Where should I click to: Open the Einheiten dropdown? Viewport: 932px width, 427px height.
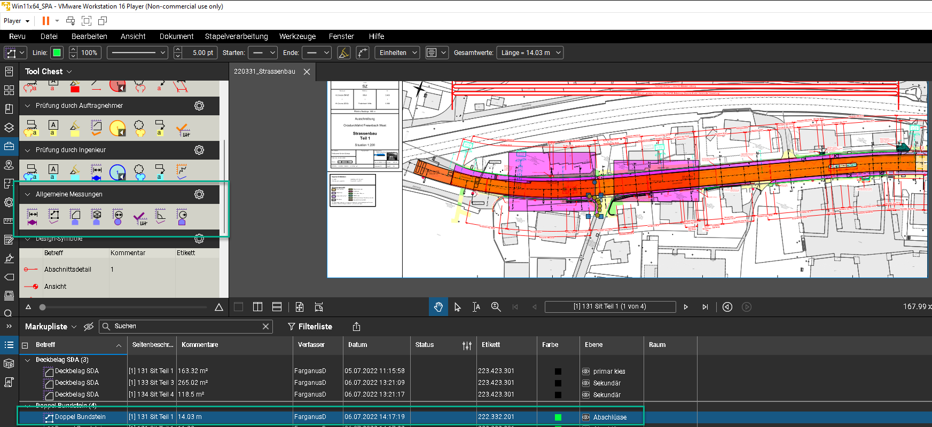click(398, 53)
